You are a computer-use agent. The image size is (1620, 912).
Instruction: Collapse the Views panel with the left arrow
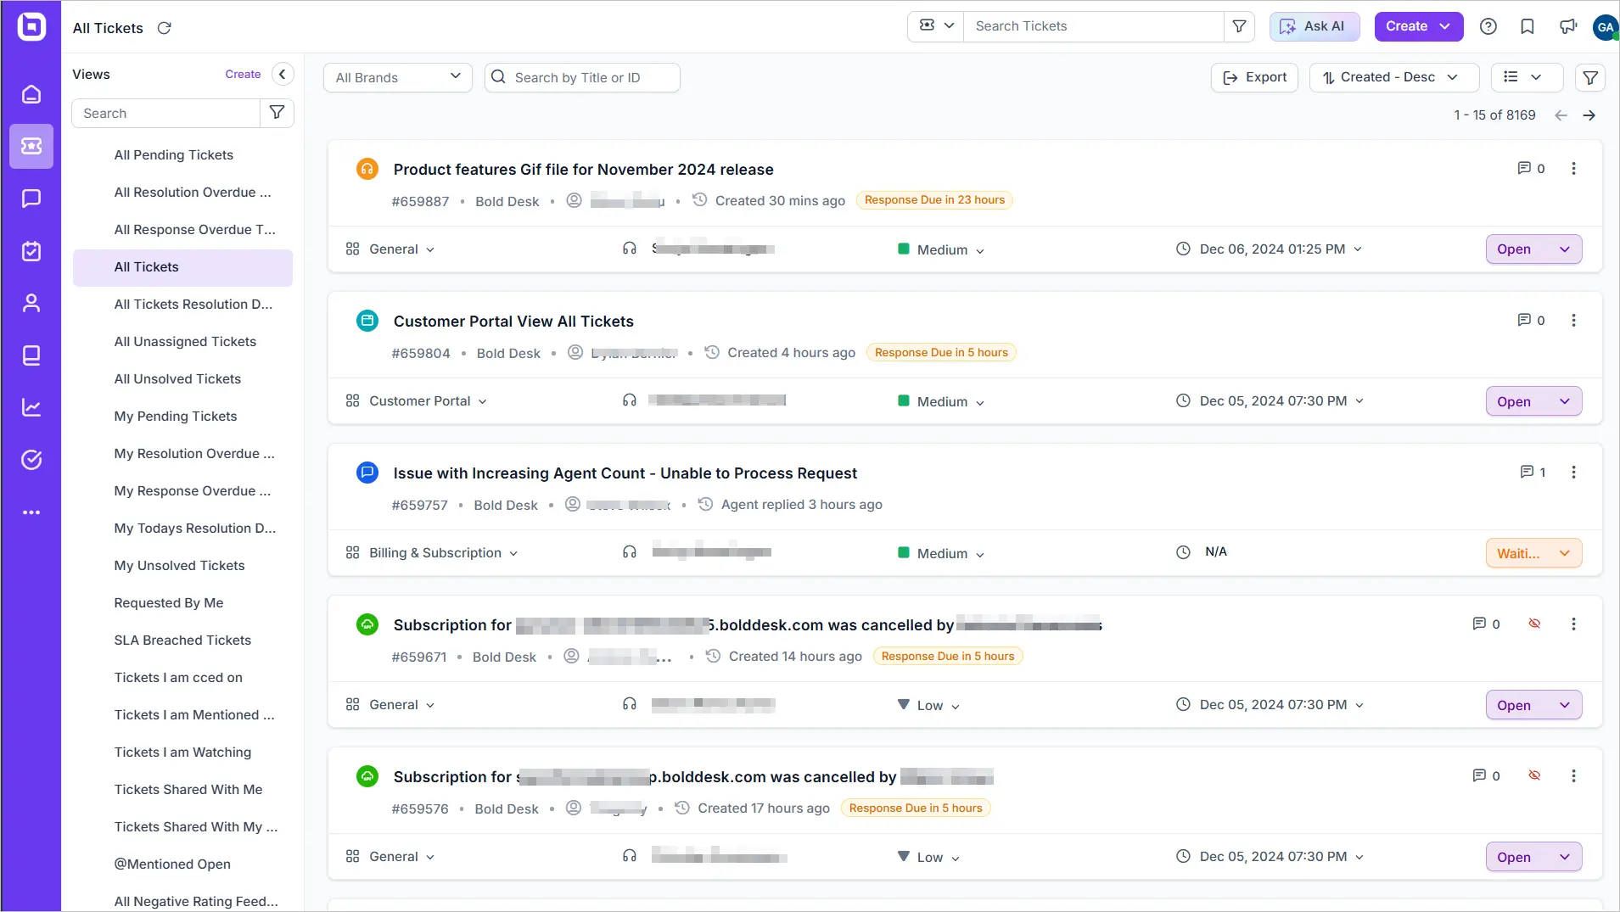pyautogui.click(x=283, y=74)
